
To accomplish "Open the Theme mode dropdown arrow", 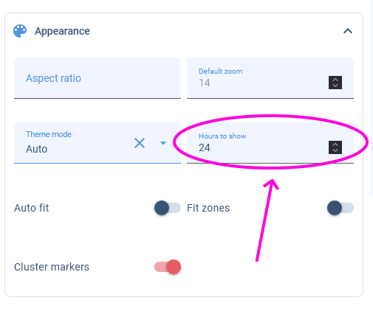I will pyautogui.click(x=163, y=143).
